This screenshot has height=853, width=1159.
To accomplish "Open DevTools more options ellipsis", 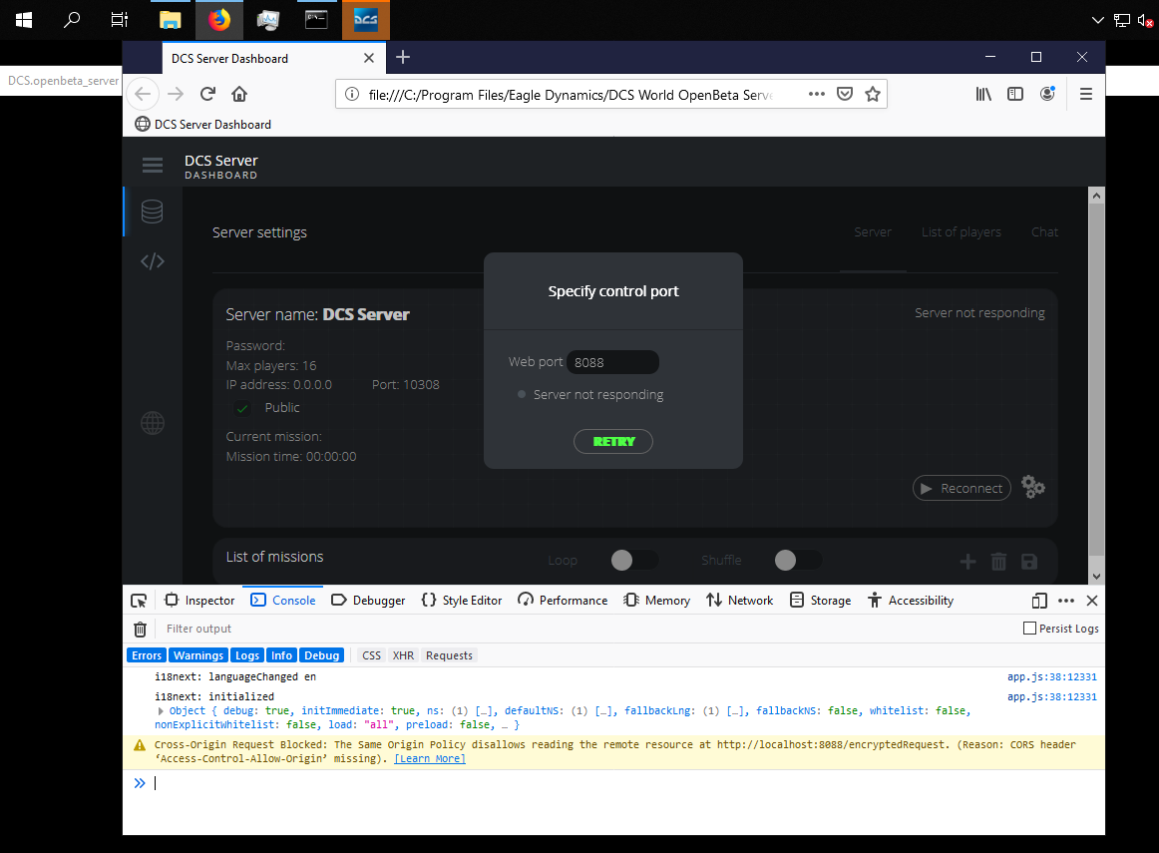I will coord(1066,601).
